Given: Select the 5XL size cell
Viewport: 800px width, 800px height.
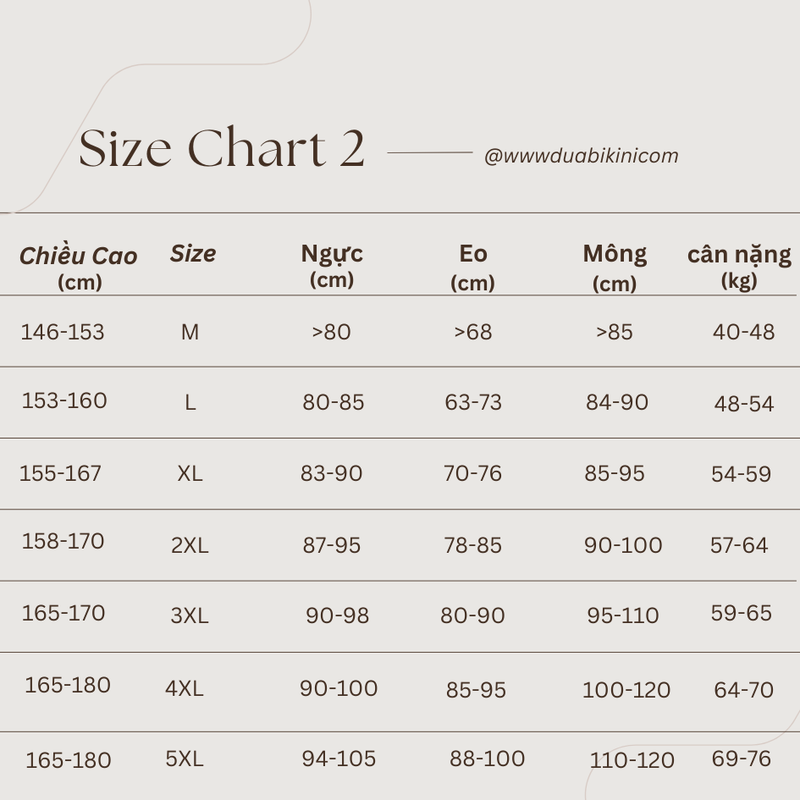Looking at the screenshot, I should tap(185, 759).
